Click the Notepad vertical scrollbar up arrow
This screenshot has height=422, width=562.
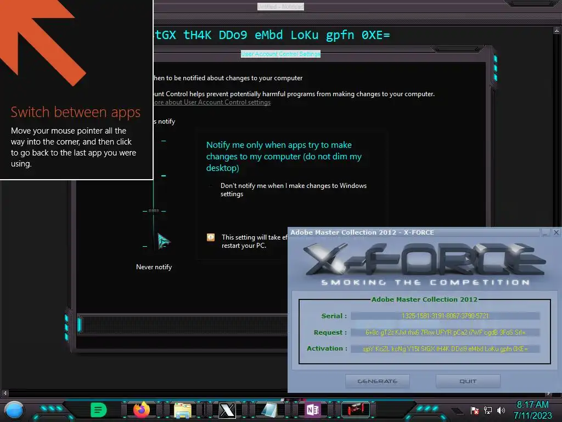tap(557, 31)
